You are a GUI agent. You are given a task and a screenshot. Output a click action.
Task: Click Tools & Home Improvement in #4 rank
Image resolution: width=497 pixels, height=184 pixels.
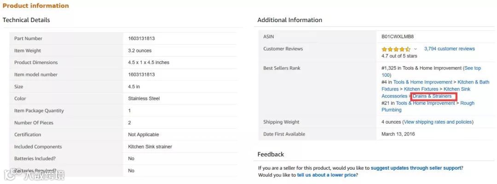pos(422,82)
